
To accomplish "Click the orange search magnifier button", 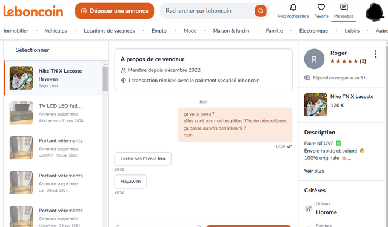I will [261, 11].
